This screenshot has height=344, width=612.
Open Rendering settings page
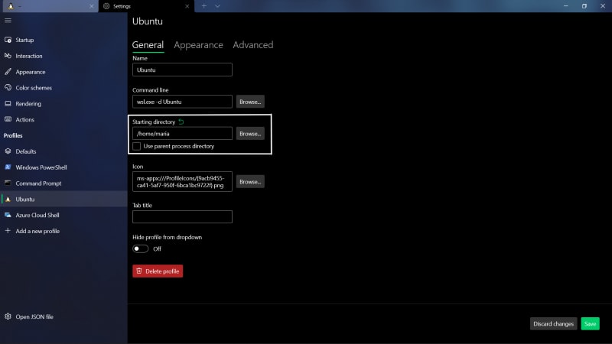pyautogui.click(x=63, y=104)
